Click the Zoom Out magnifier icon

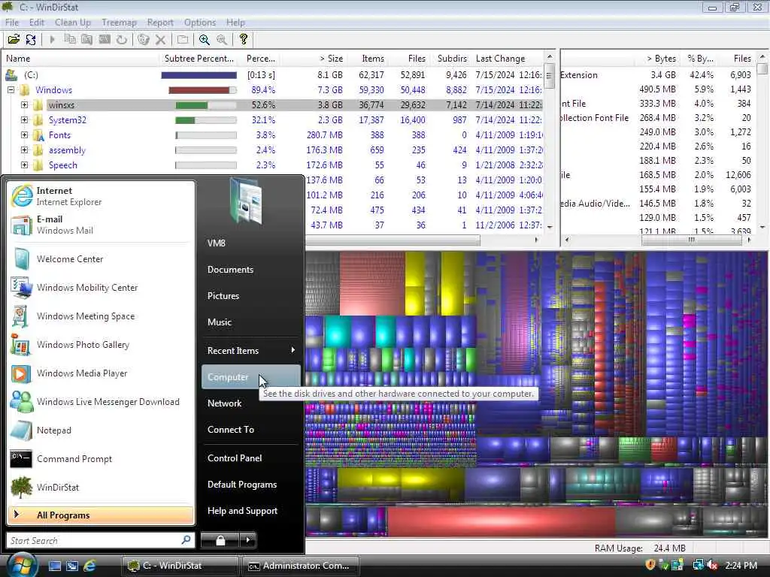pos(222,40)
